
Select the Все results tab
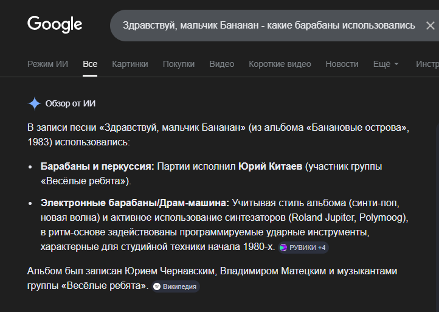(x=90, y=64)
